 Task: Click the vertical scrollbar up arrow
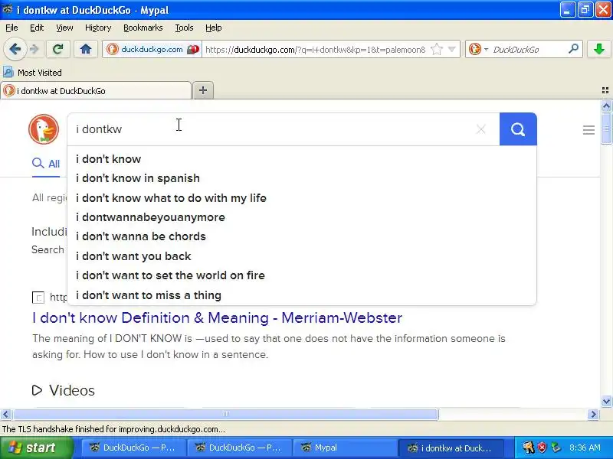[606, 106]
